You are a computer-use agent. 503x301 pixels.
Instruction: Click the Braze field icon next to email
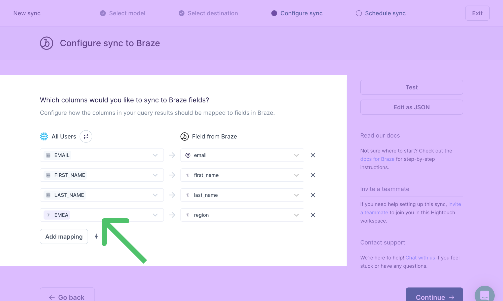[x=188, y=155]
